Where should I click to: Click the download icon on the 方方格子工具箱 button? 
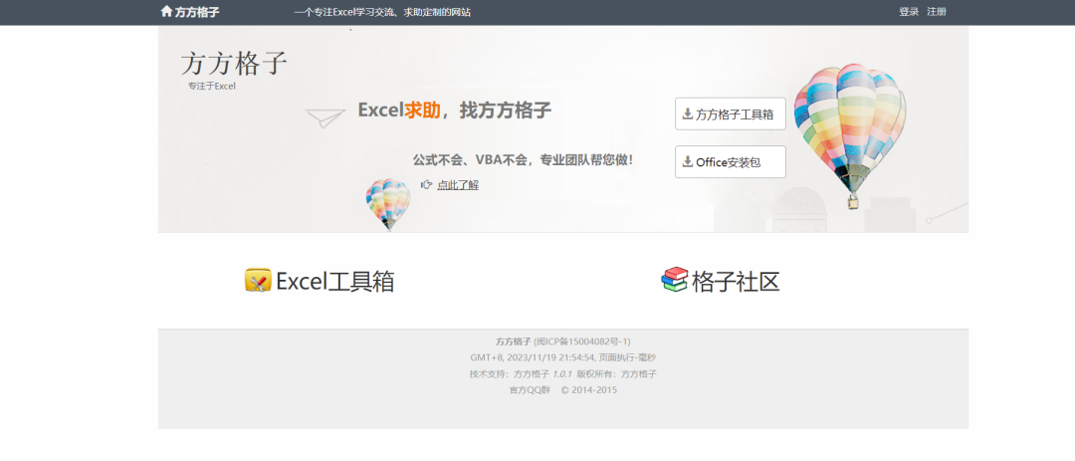tap(688, 114)
